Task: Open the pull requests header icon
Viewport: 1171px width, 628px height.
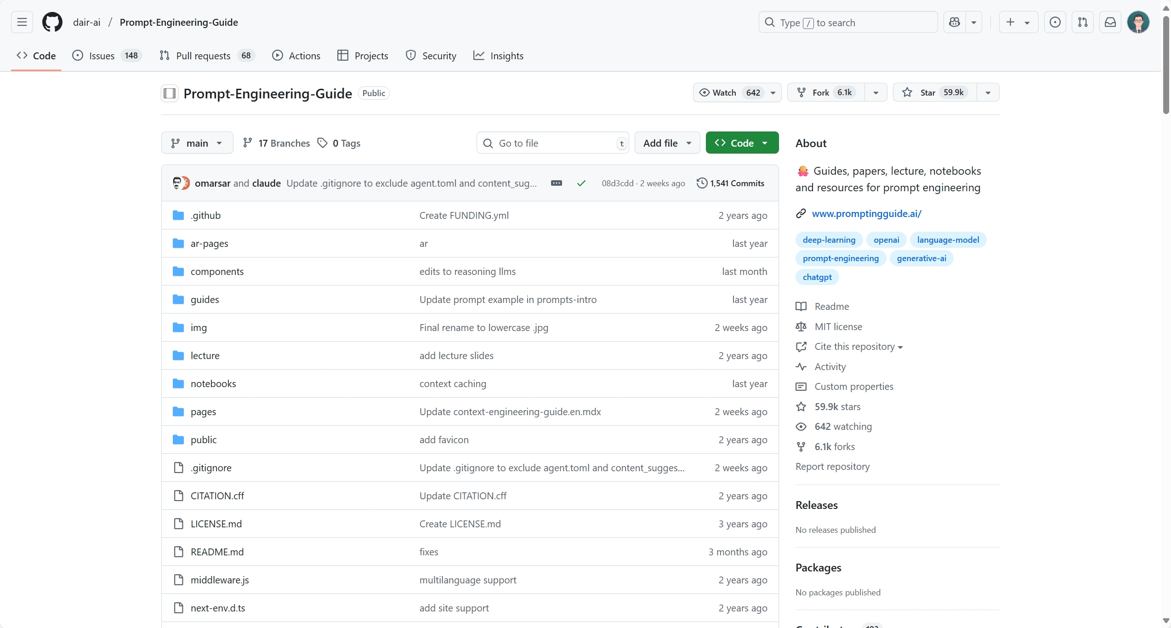Action: (1082, 22)
